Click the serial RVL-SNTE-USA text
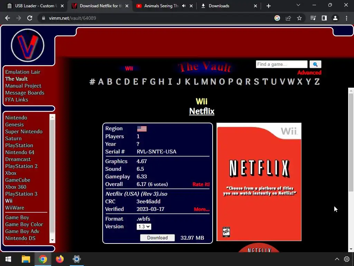Viewport: 354px width, 266px height. pos(157,152)
